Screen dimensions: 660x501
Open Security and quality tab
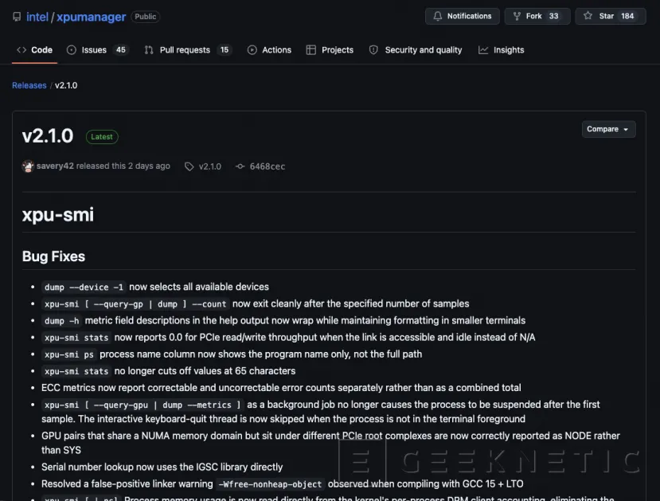pyautogui.click(x=416, y=49)
